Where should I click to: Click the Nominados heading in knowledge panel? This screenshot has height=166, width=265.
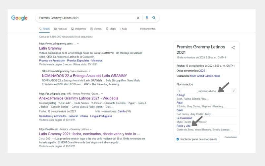click(185, 84)
